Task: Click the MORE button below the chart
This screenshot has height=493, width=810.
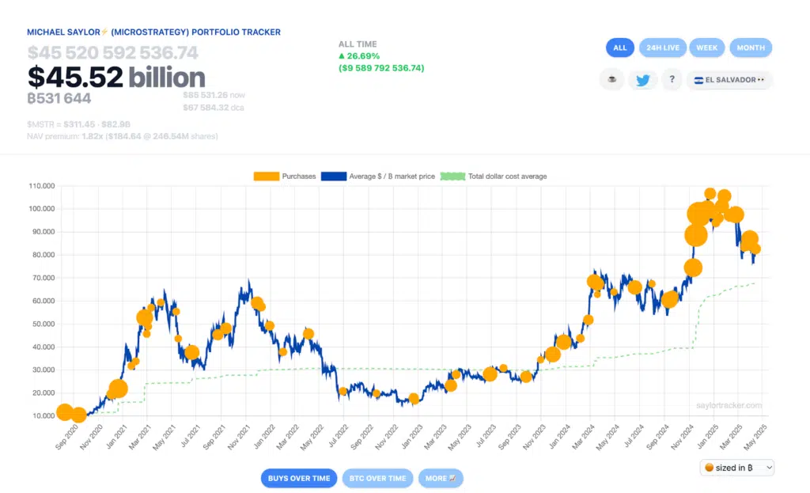Action: 441,479
